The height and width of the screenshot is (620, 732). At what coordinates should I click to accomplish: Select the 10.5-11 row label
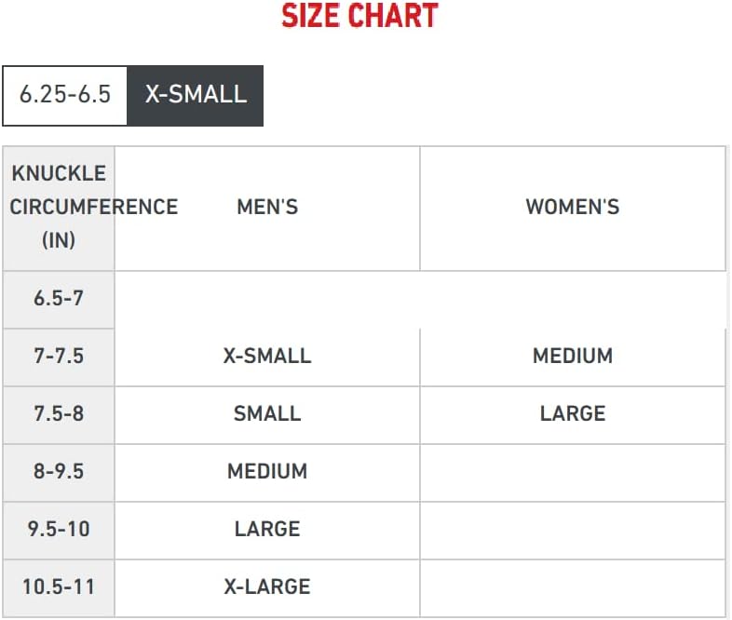click(x=59, y=587)
